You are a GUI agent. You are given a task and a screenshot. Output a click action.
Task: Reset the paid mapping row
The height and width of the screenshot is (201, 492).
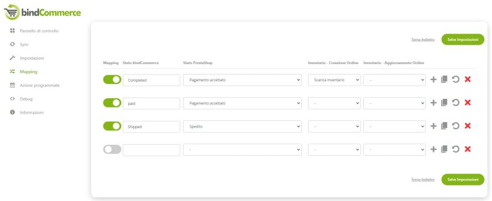tap(456, 103)
